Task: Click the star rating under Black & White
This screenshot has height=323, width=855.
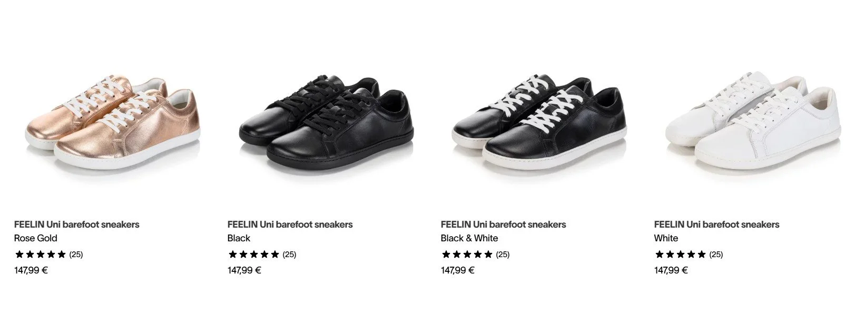Action: 467,255
